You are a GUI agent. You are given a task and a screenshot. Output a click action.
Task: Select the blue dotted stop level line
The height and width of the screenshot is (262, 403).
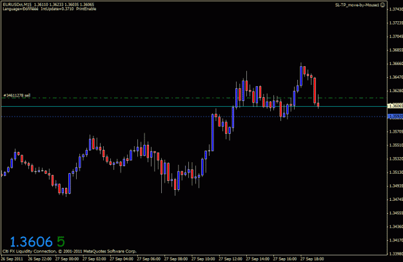point(194,117)
